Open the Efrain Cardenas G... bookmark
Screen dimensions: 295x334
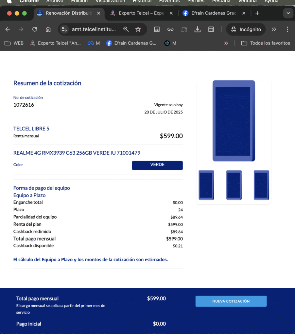(x=131, y=43)
